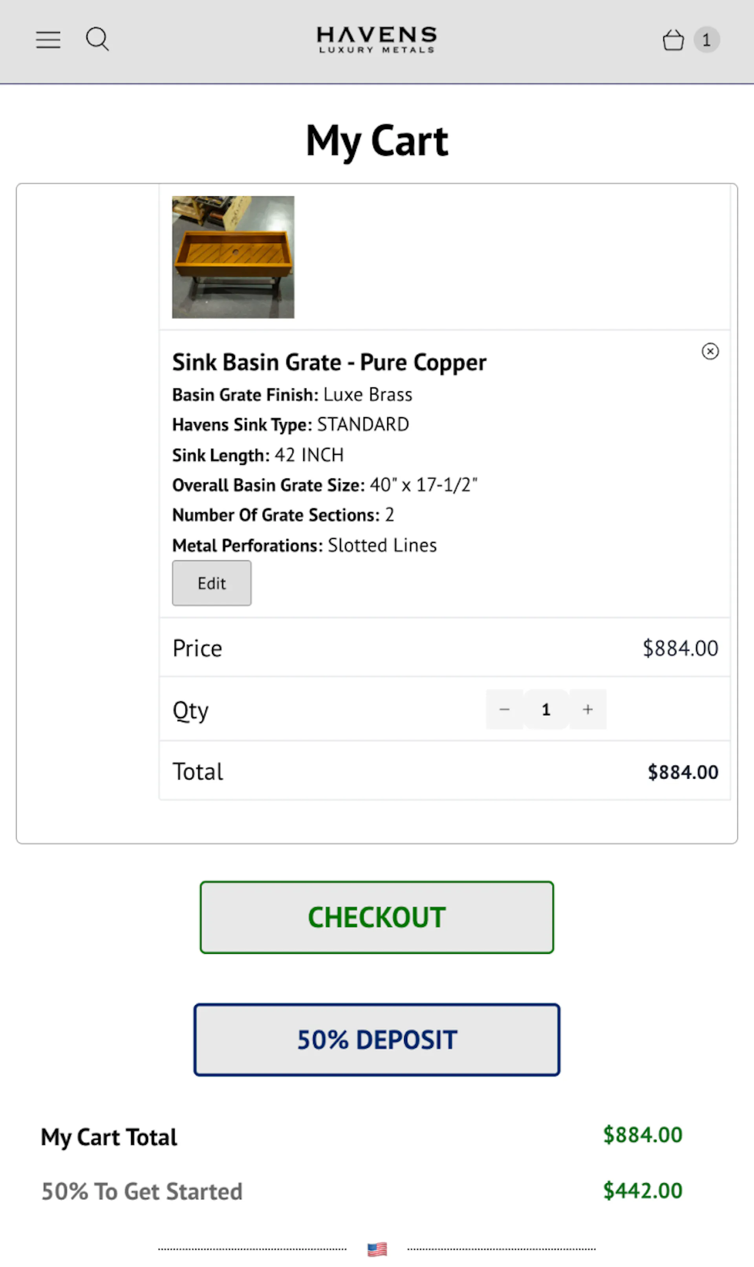
Task: Select the 50% DEPOSIT option
Action: tap(377, 1039)
